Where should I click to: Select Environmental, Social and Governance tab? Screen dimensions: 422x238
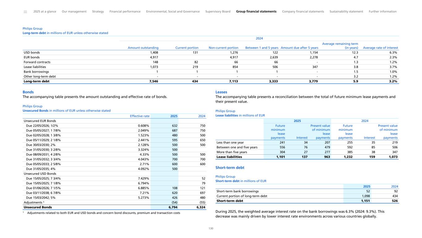[173, 11]
